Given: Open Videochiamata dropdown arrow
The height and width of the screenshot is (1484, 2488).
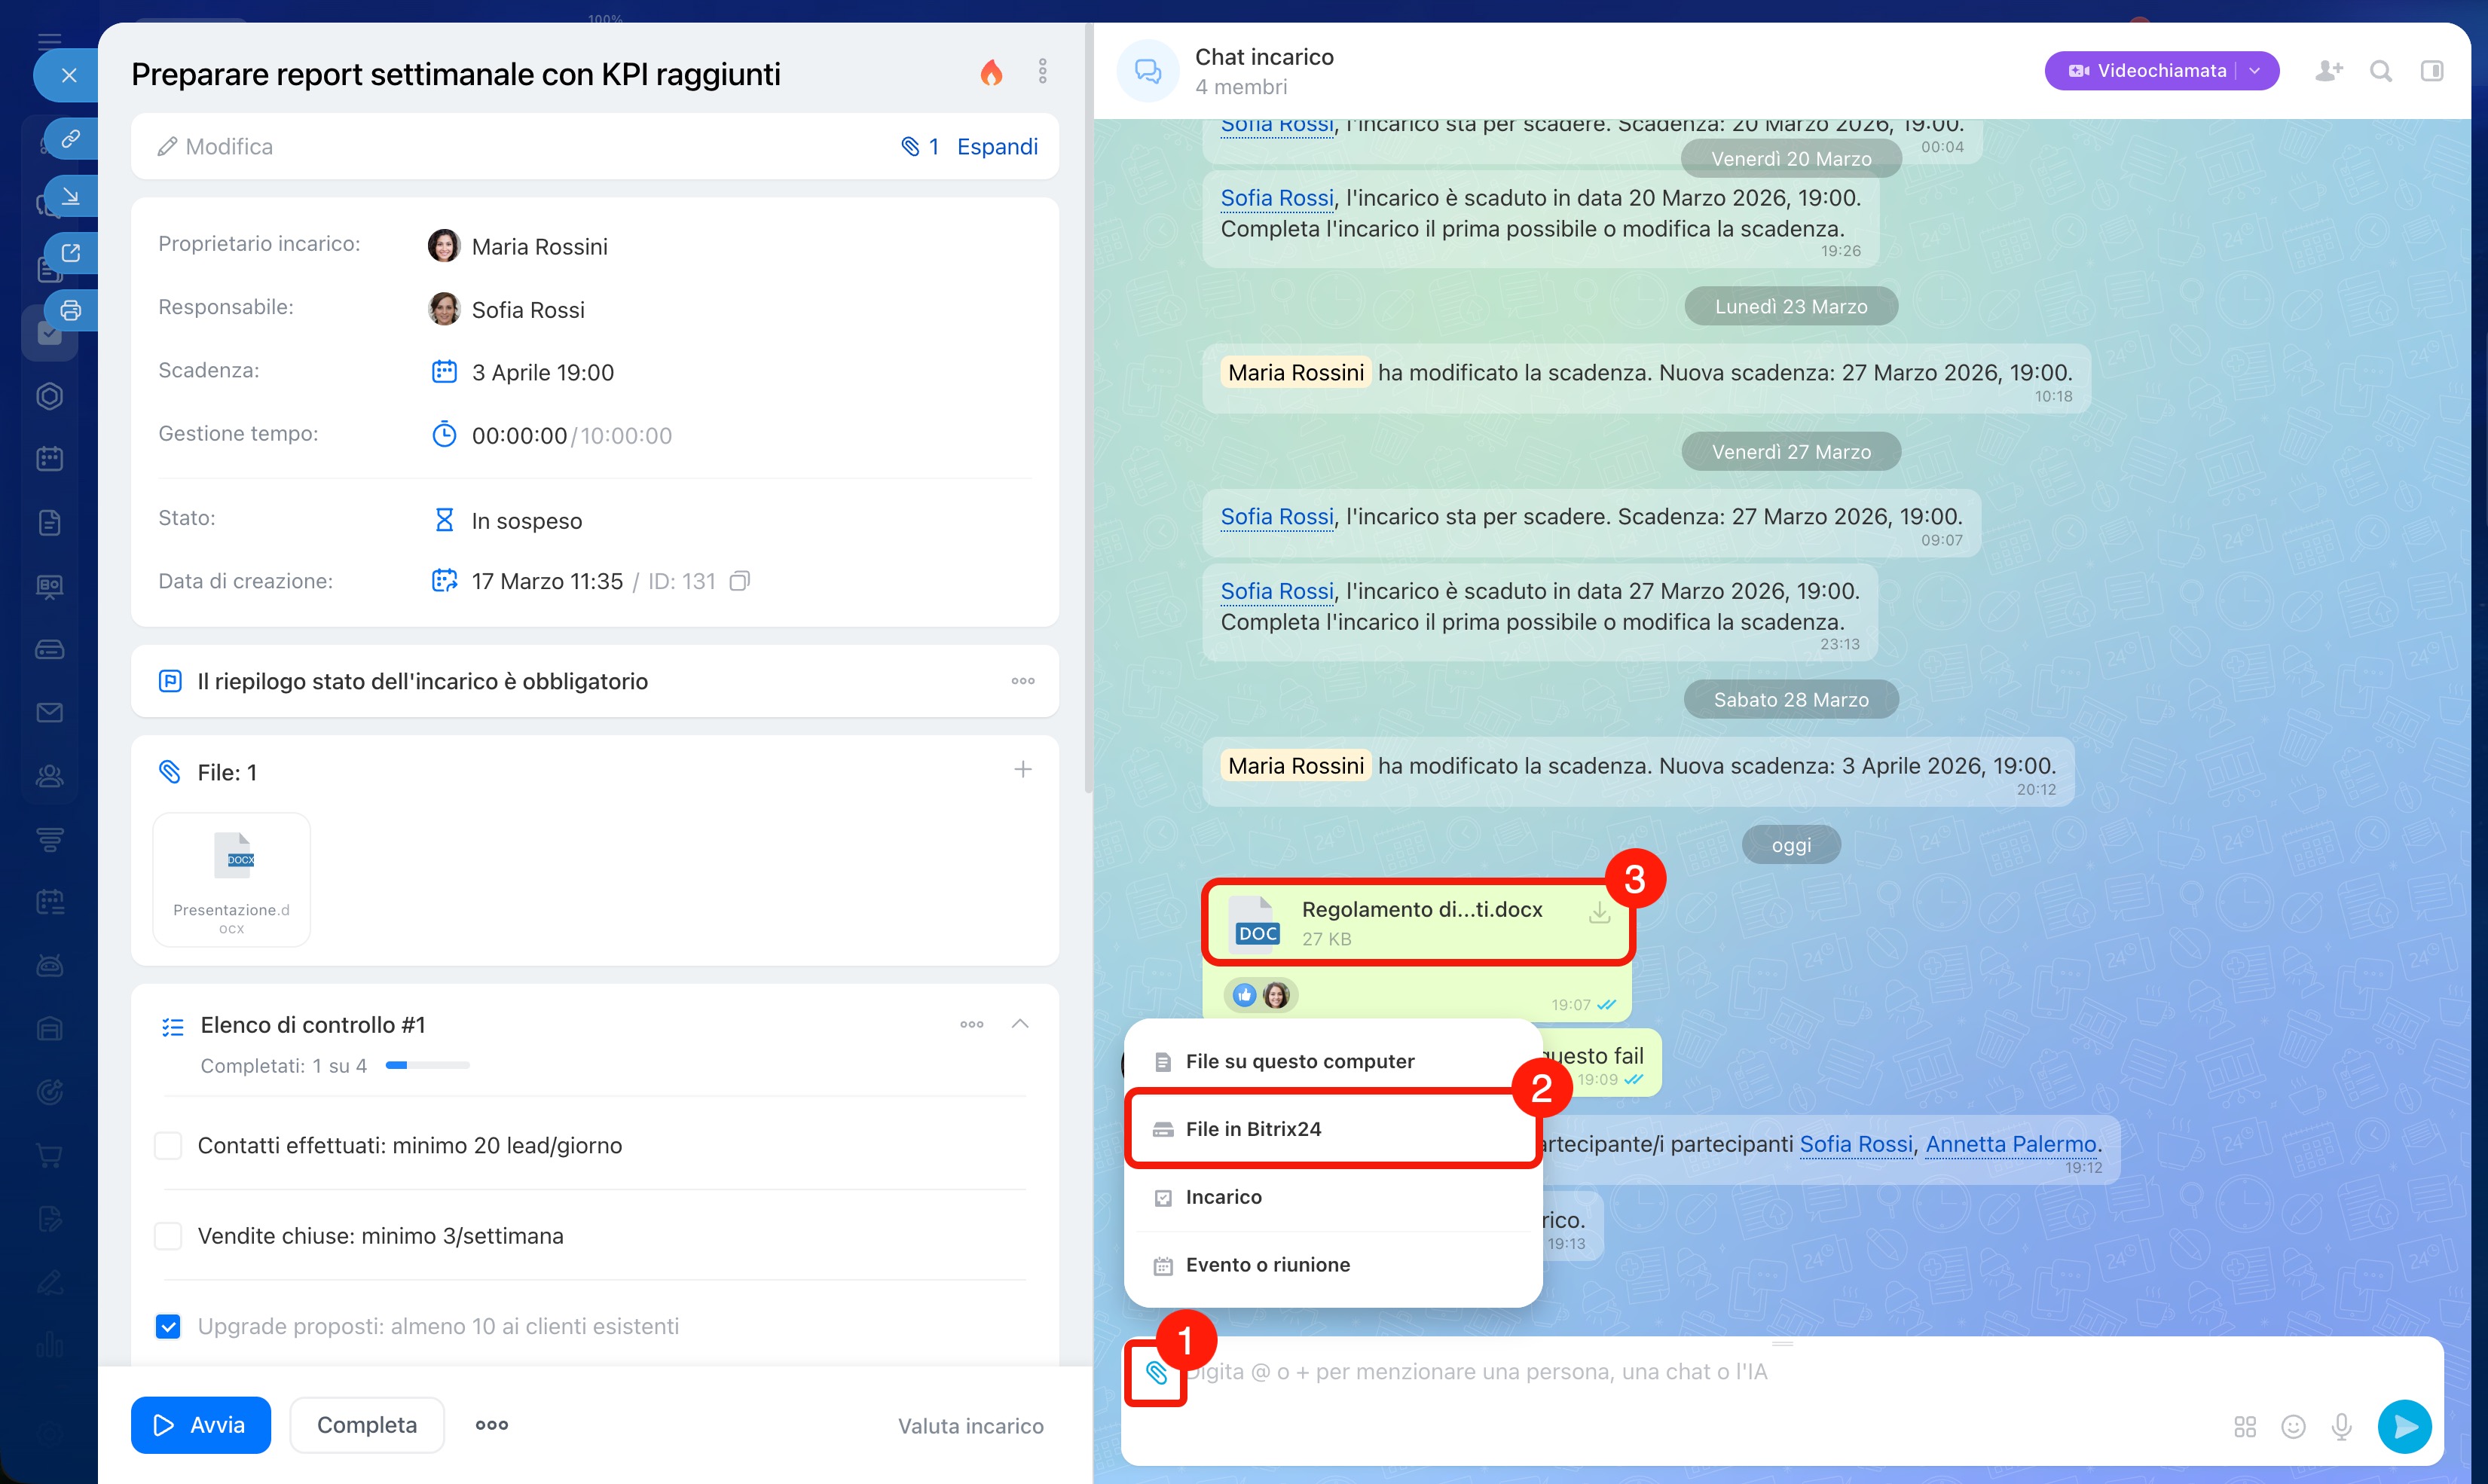Looking at the screenshot, I should [x=2255, y=71].
